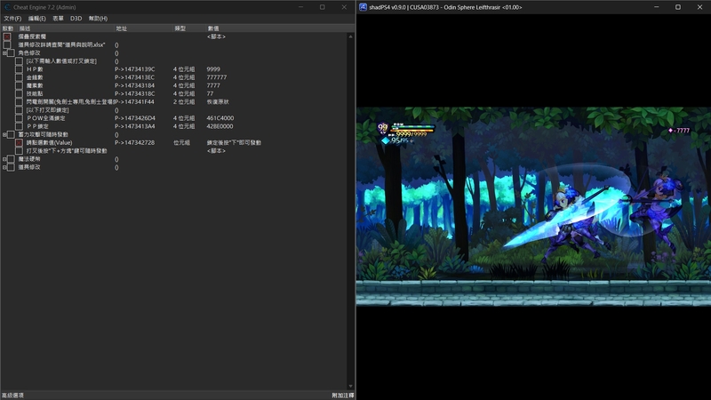
Task: Maximize the shadPS4 window
Action: pos(678,7)
